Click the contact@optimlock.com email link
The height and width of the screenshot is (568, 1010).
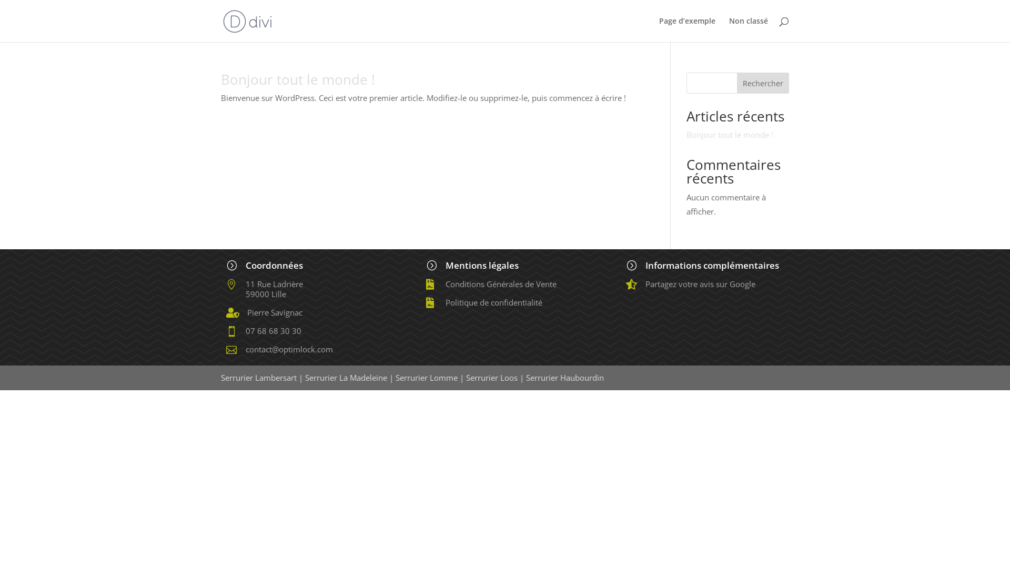[x=289, y=349]
